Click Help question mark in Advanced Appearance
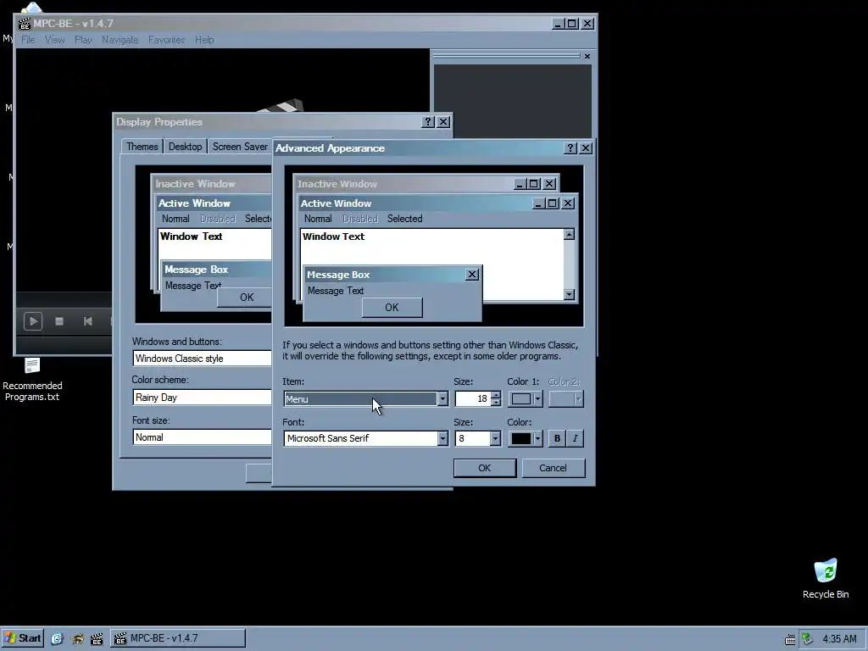 (x=570, y=147)
